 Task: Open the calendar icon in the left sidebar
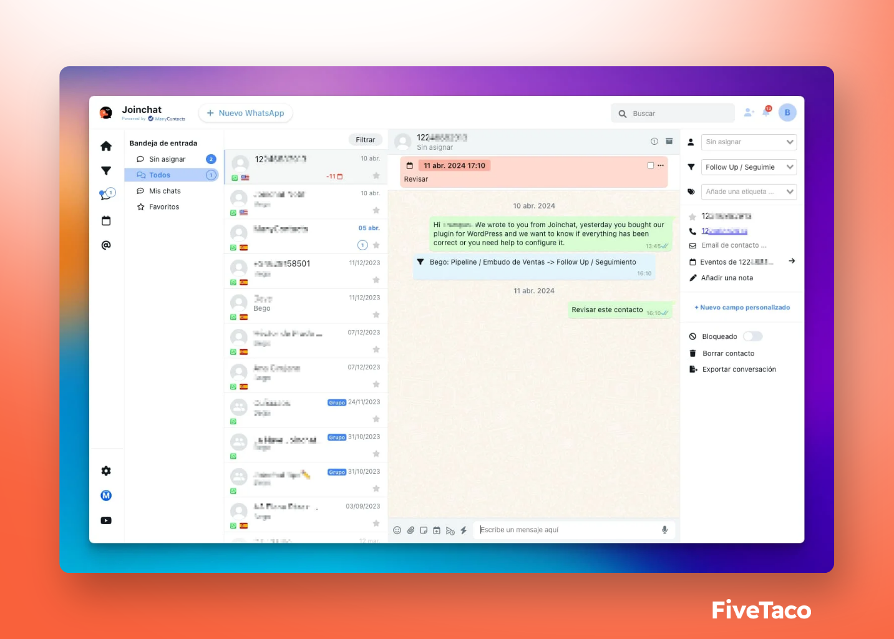pyautogui.click(x=106, y=221)
